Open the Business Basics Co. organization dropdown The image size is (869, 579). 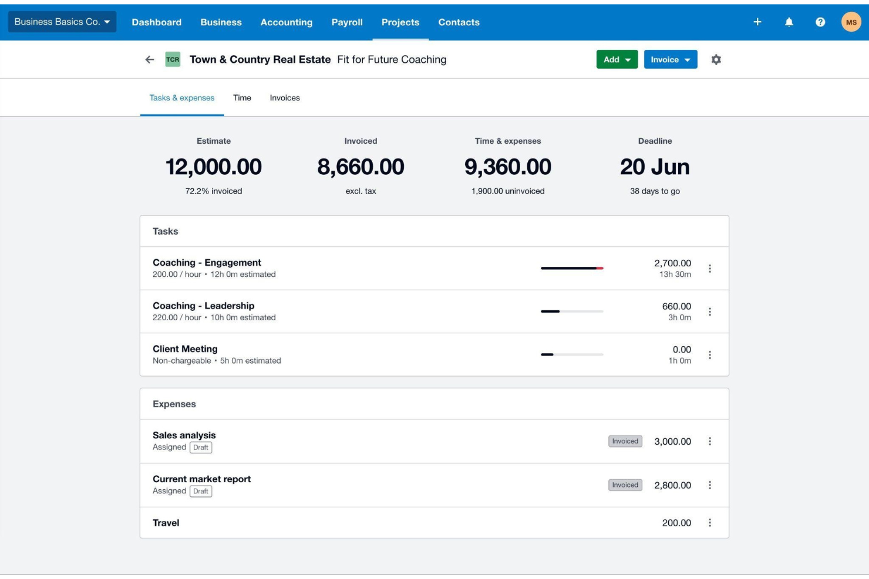[x=61, y=22]
